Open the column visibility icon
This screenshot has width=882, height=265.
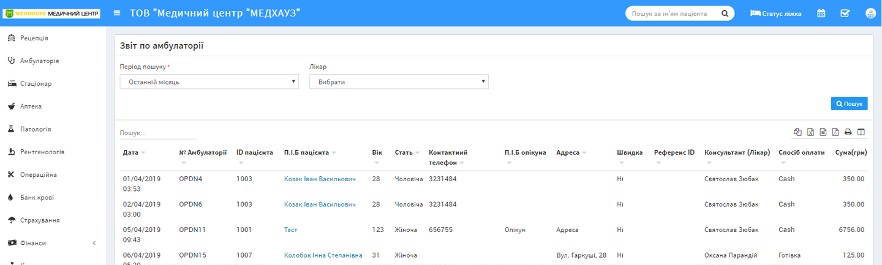click(861, 132)
